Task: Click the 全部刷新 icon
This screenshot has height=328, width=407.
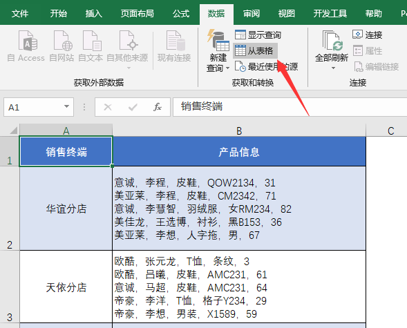Action: pos(332,41)
